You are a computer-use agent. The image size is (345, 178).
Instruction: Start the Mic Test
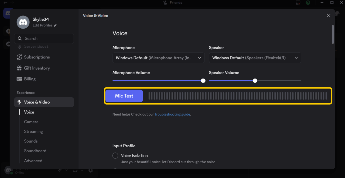(124, 96)
